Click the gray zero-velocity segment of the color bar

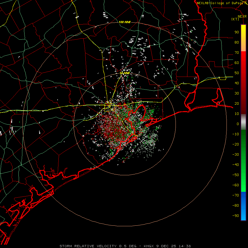(243, 122)
